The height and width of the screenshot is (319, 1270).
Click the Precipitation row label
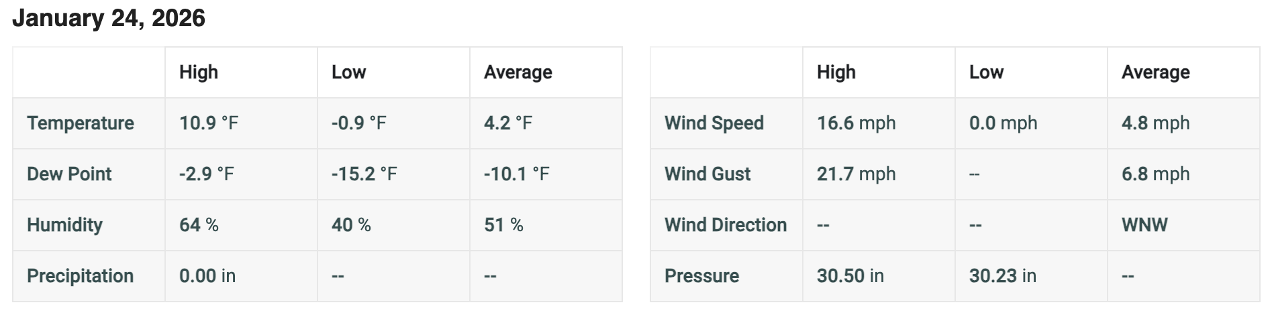pos(81,276)
